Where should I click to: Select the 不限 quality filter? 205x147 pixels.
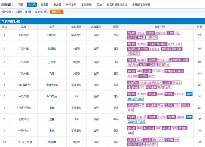pos(20,5)
